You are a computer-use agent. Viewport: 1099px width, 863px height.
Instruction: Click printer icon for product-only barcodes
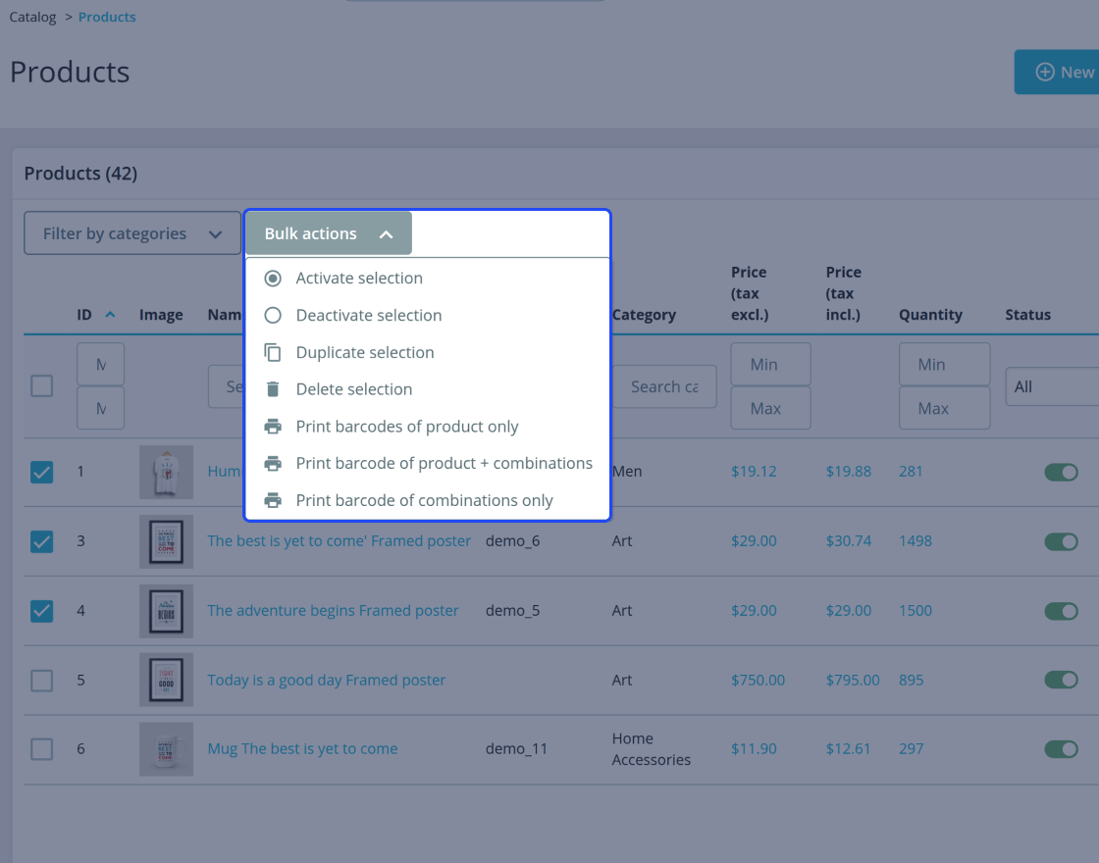coord(273,427)
